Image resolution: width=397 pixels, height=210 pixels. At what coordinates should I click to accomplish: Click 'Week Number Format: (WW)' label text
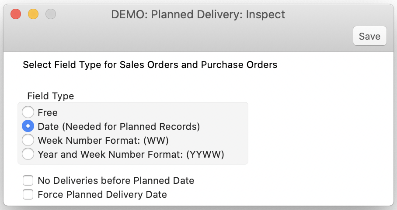[x=103, y=140]
